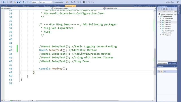181x102 pixels.
Task: Switch to the Demo3.cs editor tab
Action: [x=36, y=6]
